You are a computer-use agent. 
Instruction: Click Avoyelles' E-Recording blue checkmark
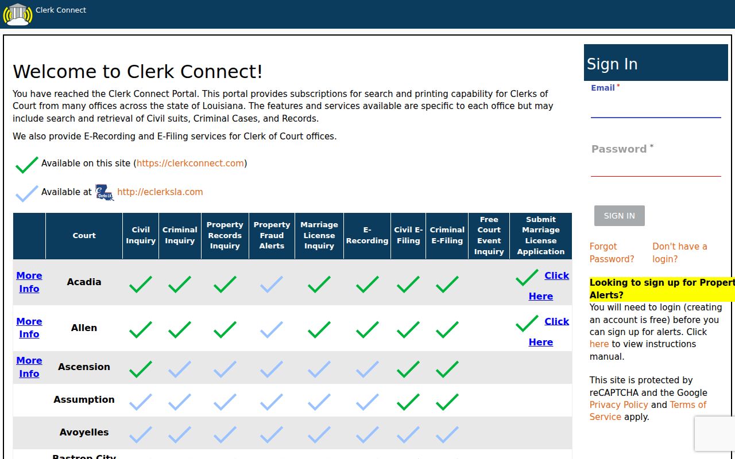click(367, 434)
